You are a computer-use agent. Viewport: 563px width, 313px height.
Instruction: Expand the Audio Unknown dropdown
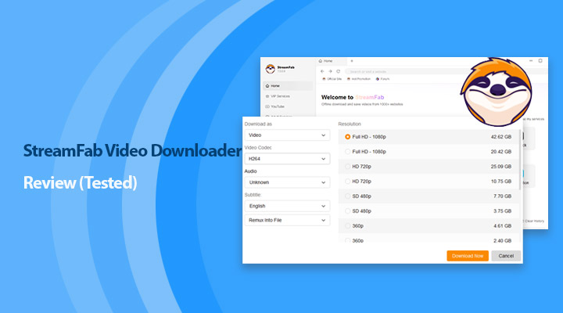[287, 182]
